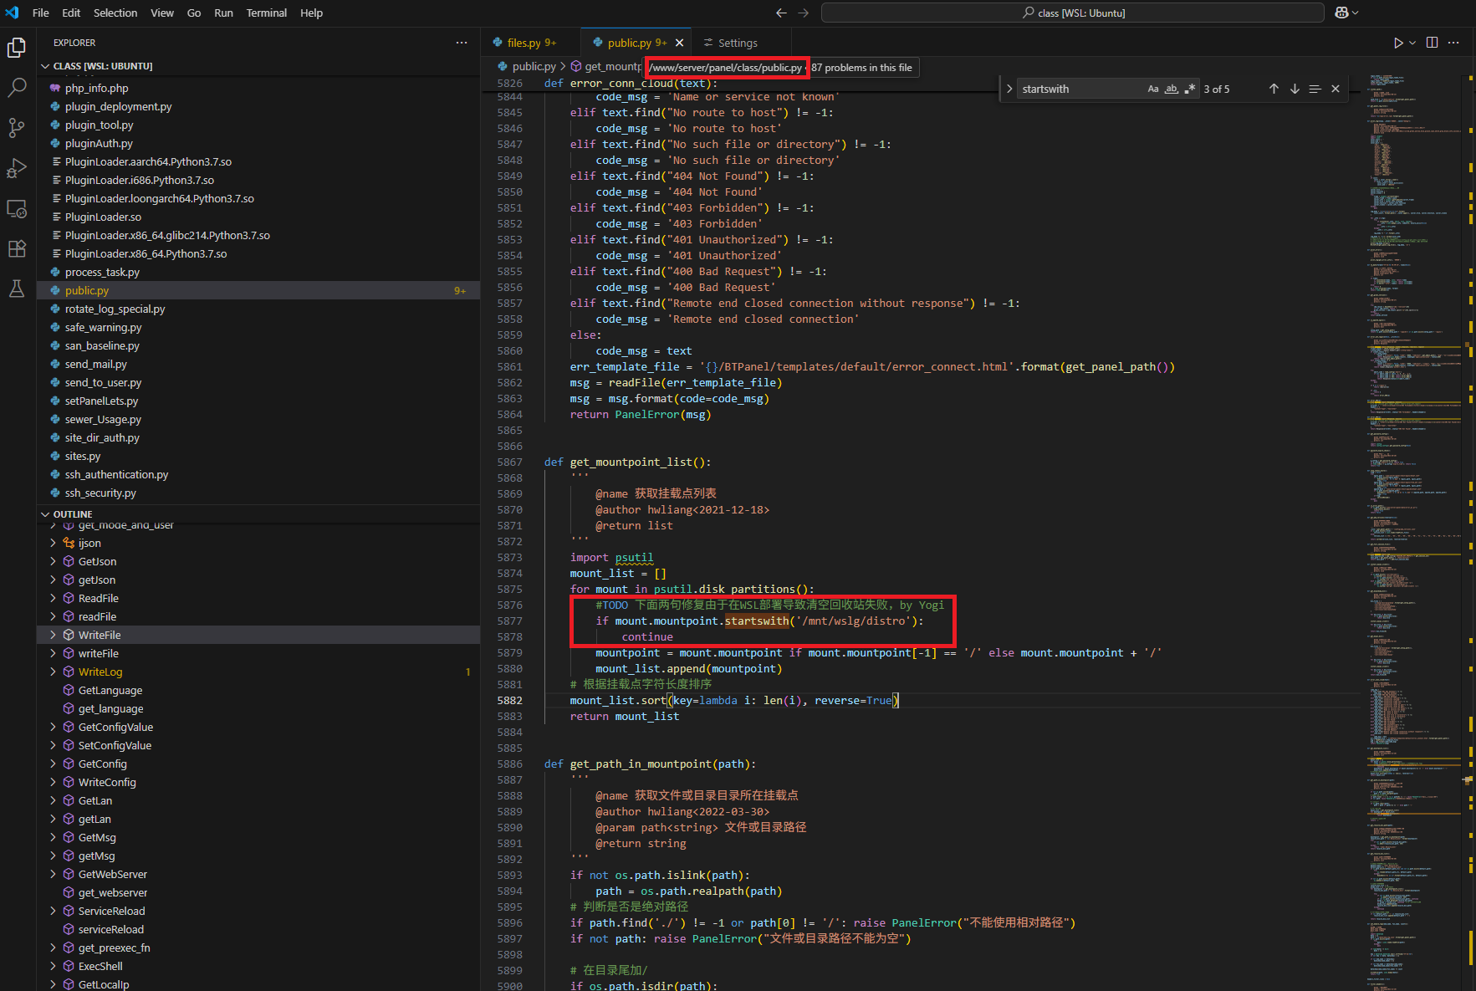Go back with the navigation arrow
The width and height of the screenshot is (1476, 991).
click(x=781, y=13)
